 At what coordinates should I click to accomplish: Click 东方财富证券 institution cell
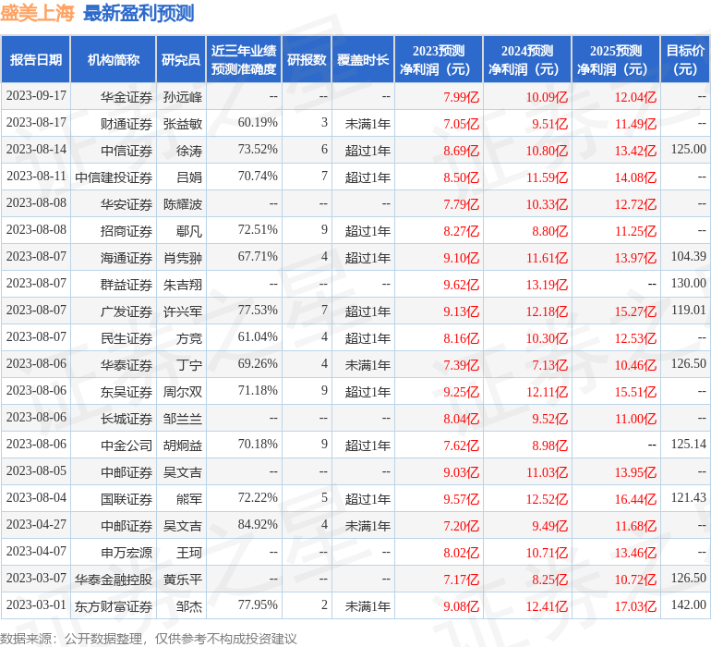tap(114, 606)
